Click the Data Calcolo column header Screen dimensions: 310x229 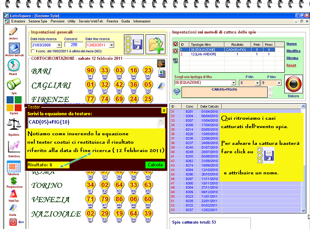210,107
